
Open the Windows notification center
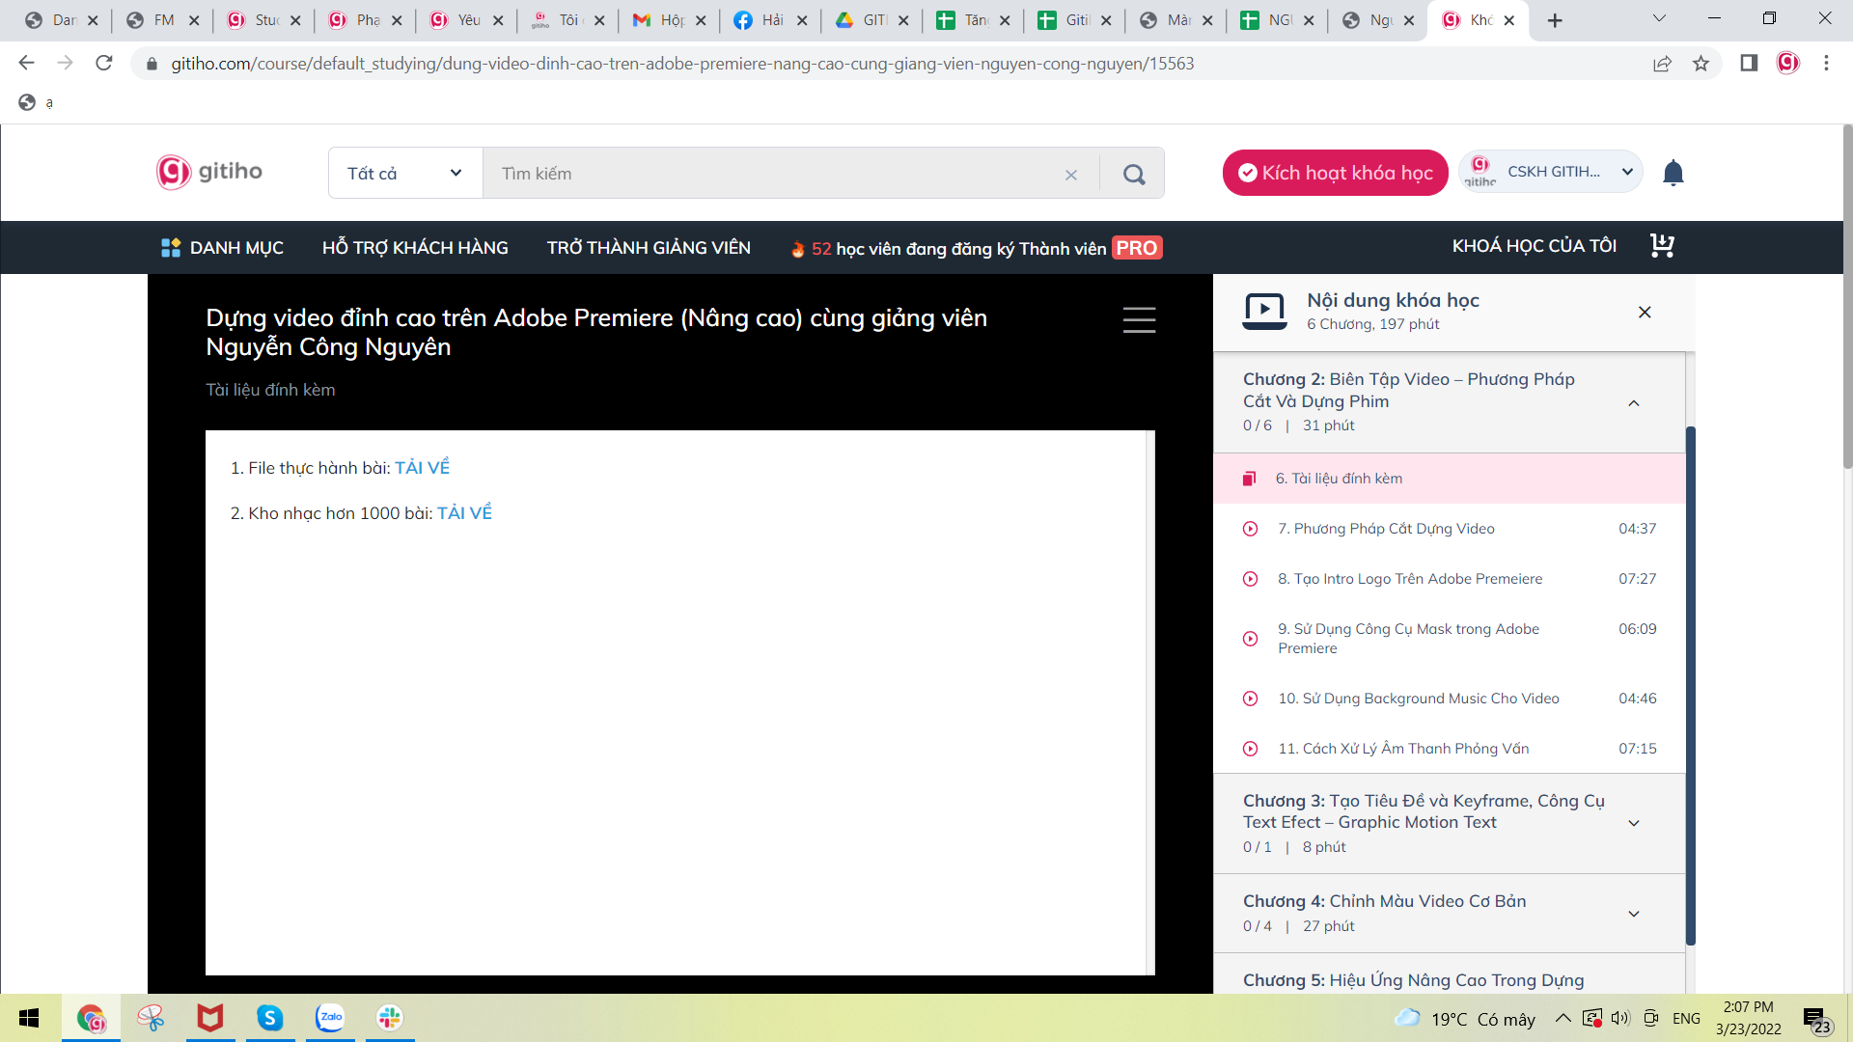(1816, 1020)
